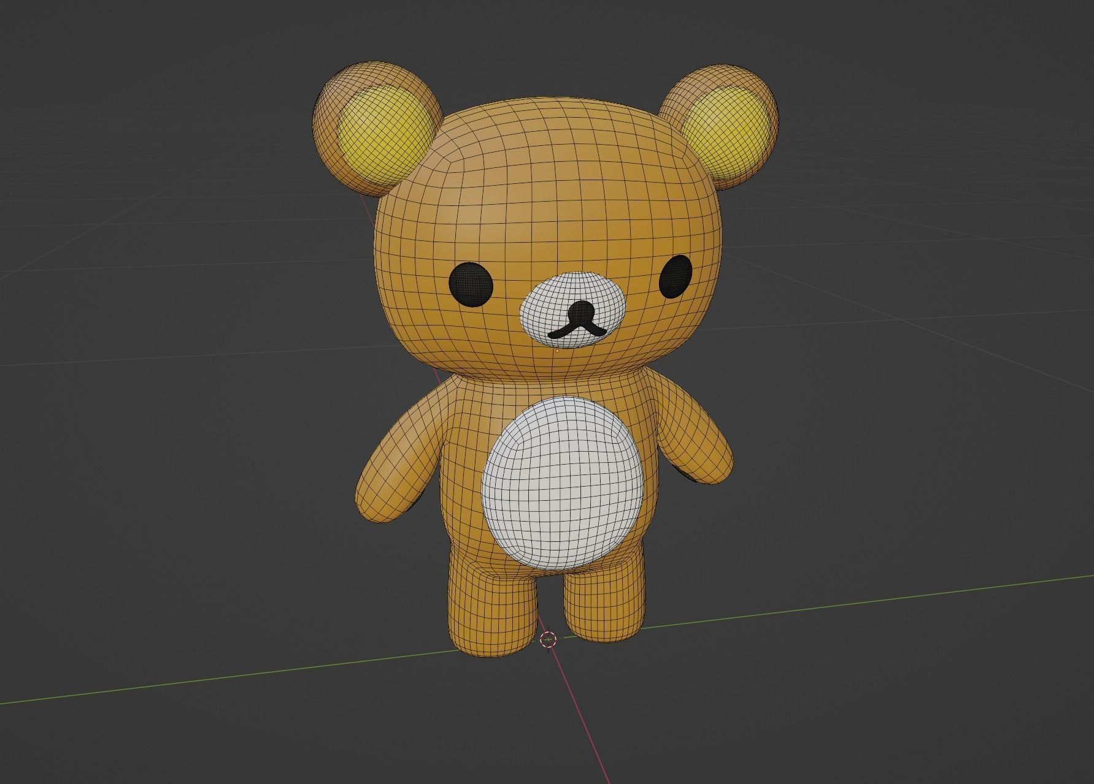Select the white belly patch
The width and height of the screenshot is (1094, 784).
[563, 482]
